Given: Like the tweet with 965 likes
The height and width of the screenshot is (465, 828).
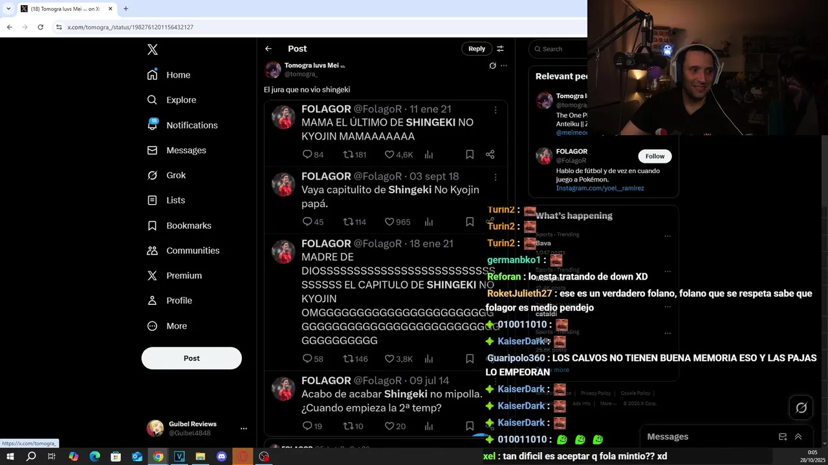Looking at the screenshot, I should pyautogui.click(x=398, y=222).
